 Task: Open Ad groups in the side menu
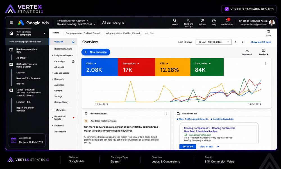coord(59,67)
